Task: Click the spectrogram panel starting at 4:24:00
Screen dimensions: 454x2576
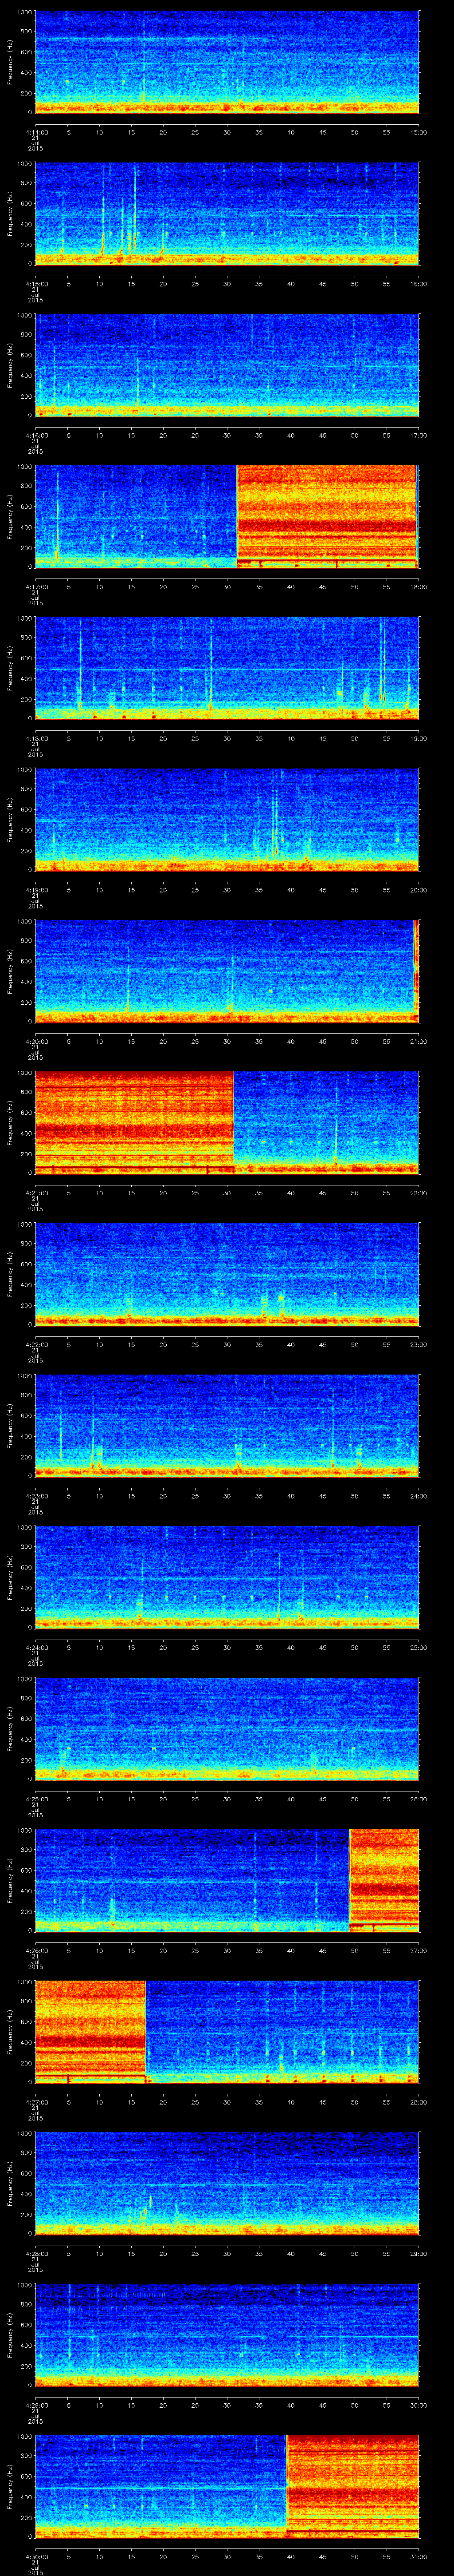Action: click(x=227, y=1577)
